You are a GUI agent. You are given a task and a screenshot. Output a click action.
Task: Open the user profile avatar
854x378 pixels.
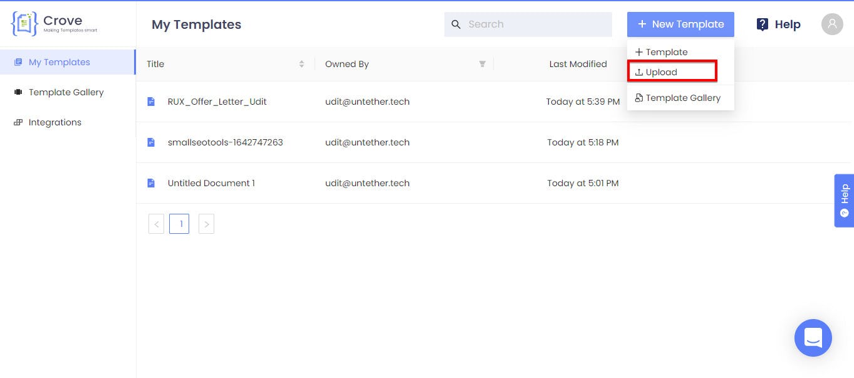(x=832, y=24)
